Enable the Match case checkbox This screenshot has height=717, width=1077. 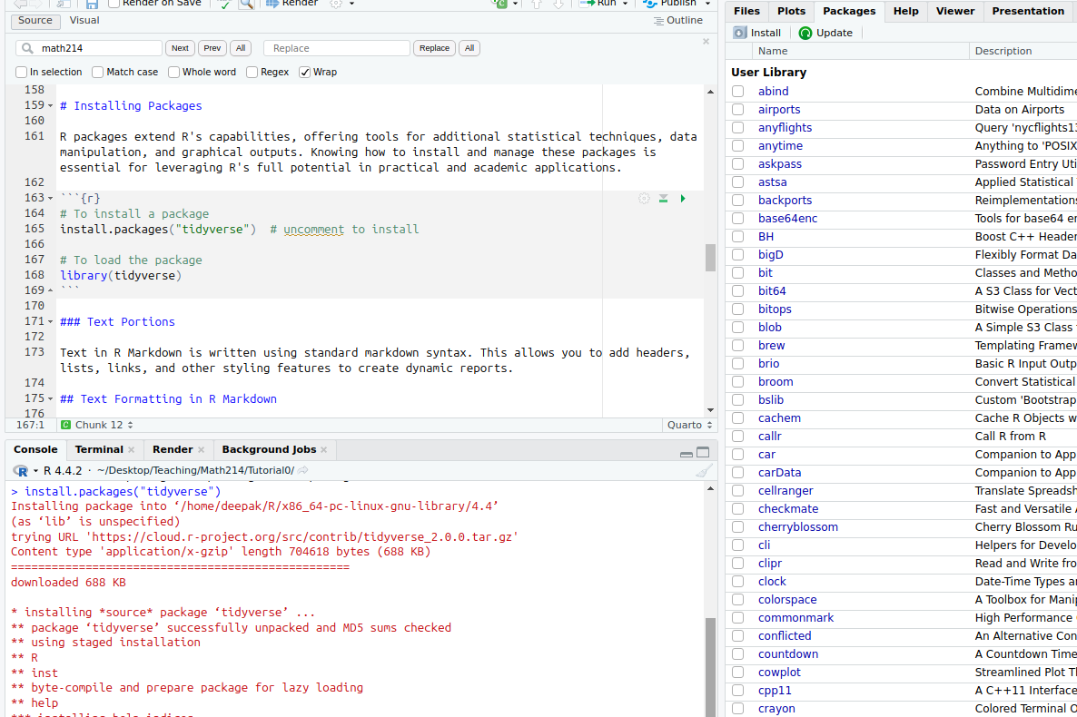point(99,72)
